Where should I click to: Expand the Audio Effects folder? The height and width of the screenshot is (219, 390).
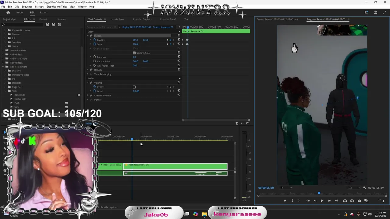pyautogui.click(x=3, y=54)
